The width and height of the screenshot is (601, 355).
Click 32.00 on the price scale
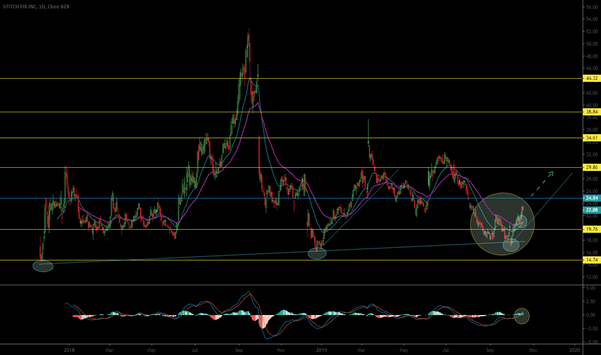591,154
